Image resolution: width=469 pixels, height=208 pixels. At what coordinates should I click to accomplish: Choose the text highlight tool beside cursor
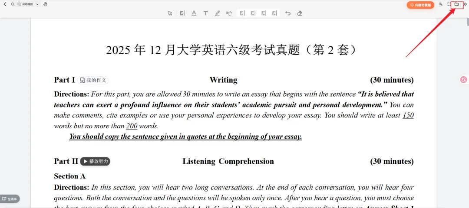182,13
